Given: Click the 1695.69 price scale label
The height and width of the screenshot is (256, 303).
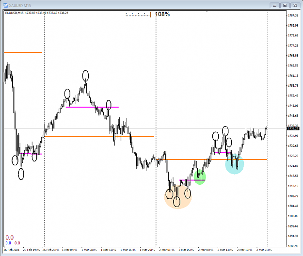Looking at the screenshot, I should coord(293,226).
